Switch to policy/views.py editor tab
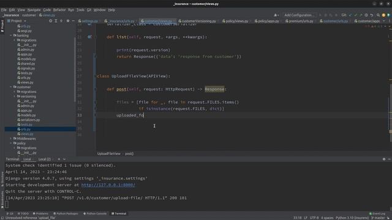 pos(235,21)
